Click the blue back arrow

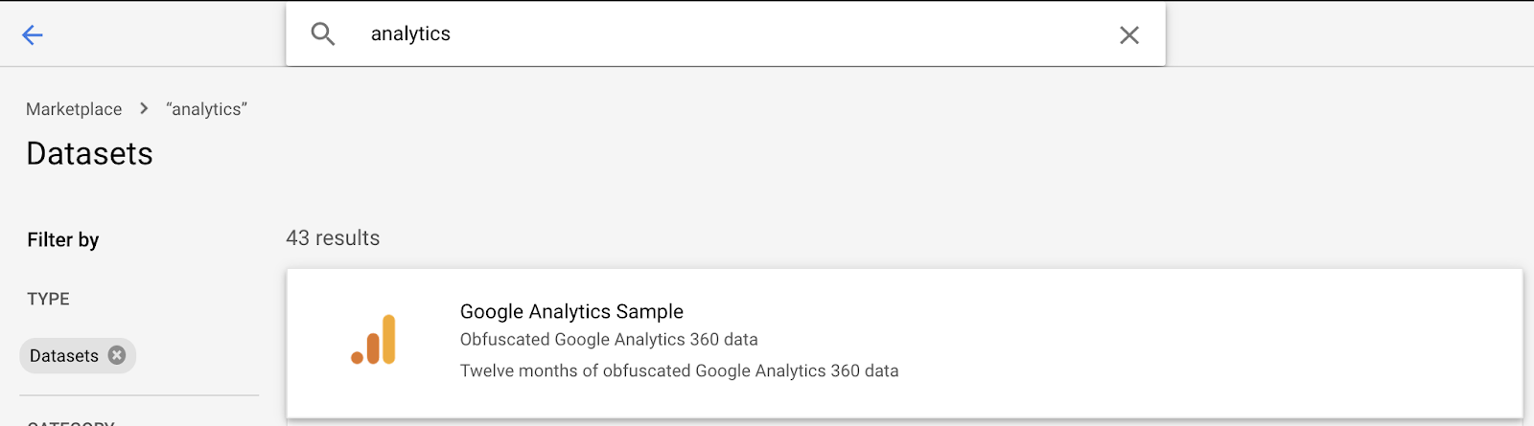click(33, 35)
